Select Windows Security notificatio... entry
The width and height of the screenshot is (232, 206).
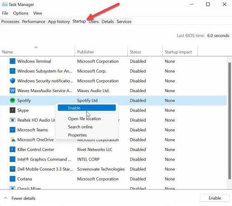click(x=45, y=81)
